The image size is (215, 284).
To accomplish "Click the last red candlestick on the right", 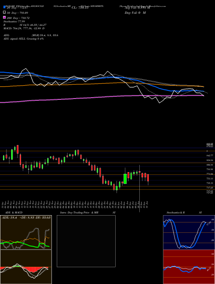I will pos(148,178).
